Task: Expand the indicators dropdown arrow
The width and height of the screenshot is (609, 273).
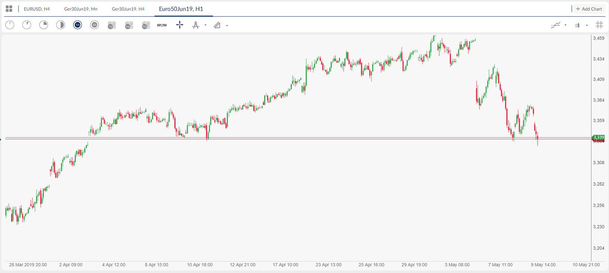Action: [565, 25]
